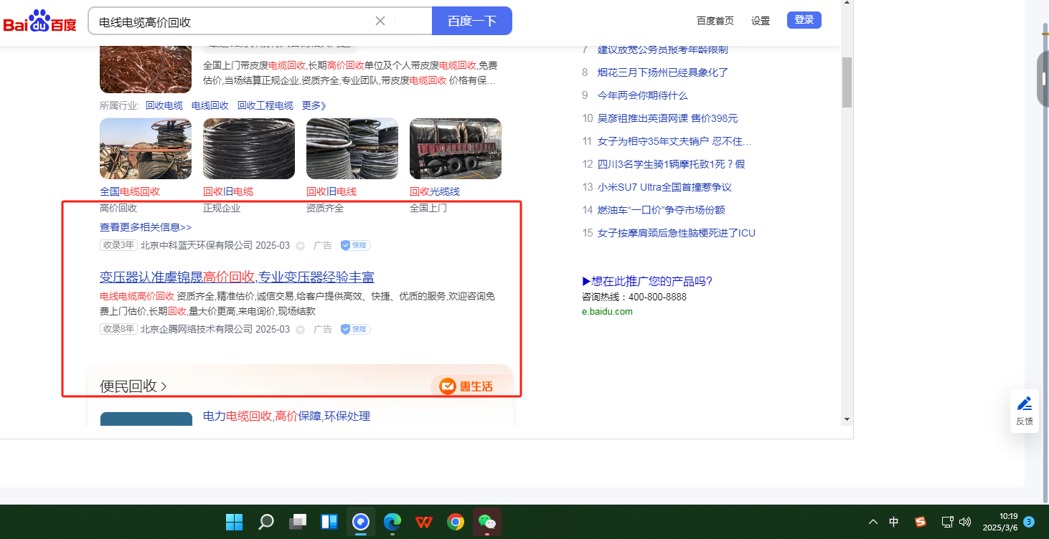Open the 电力电缆回收,高价保障,环保处理 result

(286, 416)
